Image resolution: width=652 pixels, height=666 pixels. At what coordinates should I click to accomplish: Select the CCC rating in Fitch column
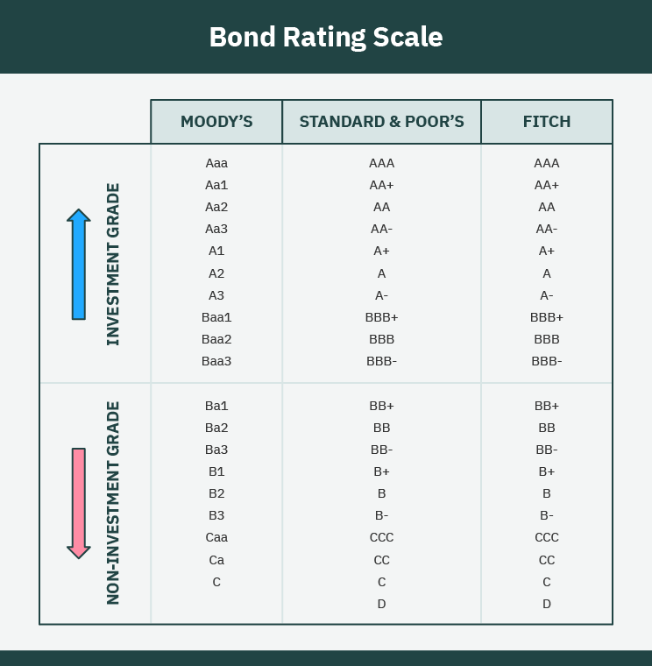[x=547, y=537]
